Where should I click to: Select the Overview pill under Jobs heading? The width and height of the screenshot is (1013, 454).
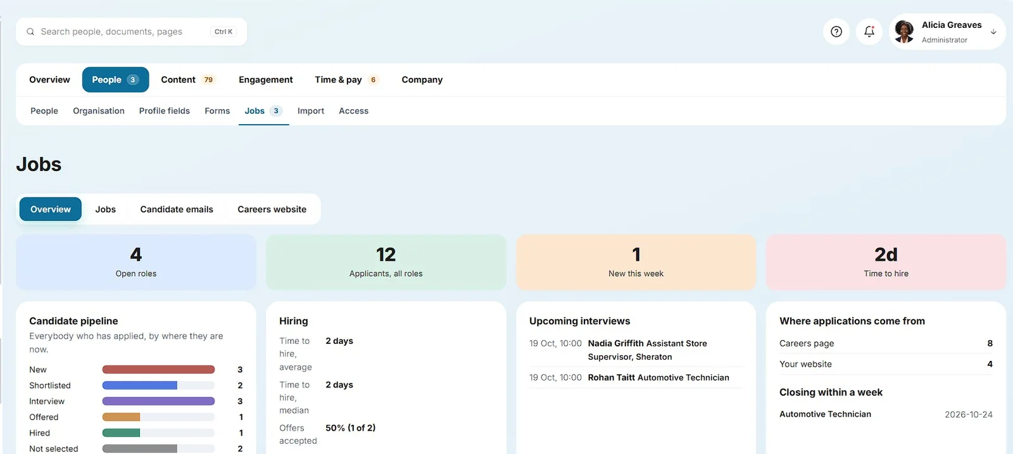click(51, 209)
